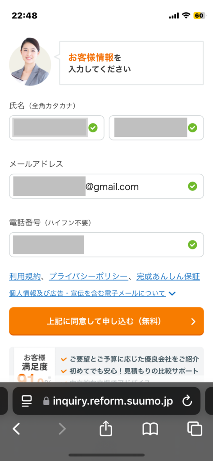Image resolution: width=213 pixels, height=461 pixels.
Task: Tap the Safari reload page icon
Action: 187,401
